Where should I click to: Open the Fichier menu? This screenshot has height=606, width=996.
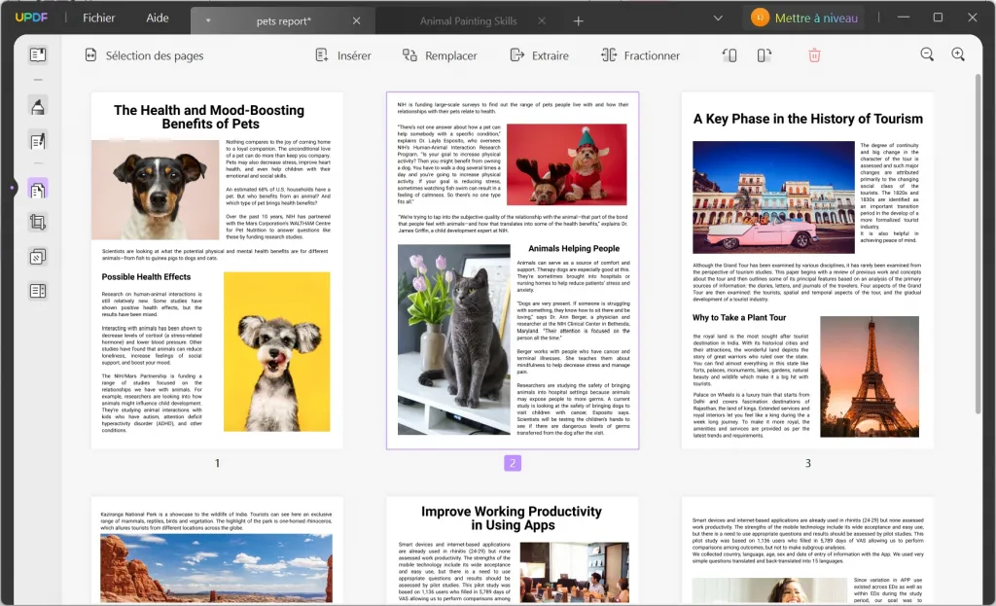click(x=98, y=18)
